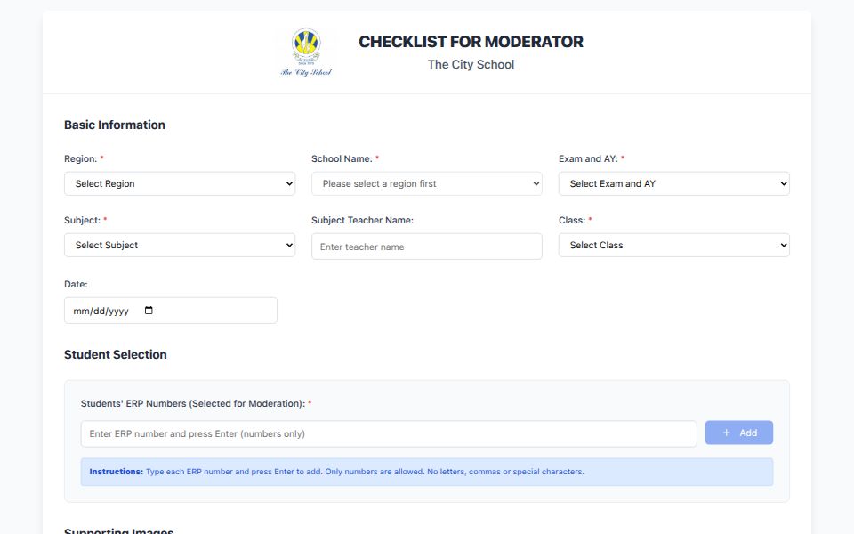Expand the Subject dropdown

[179, 246]
